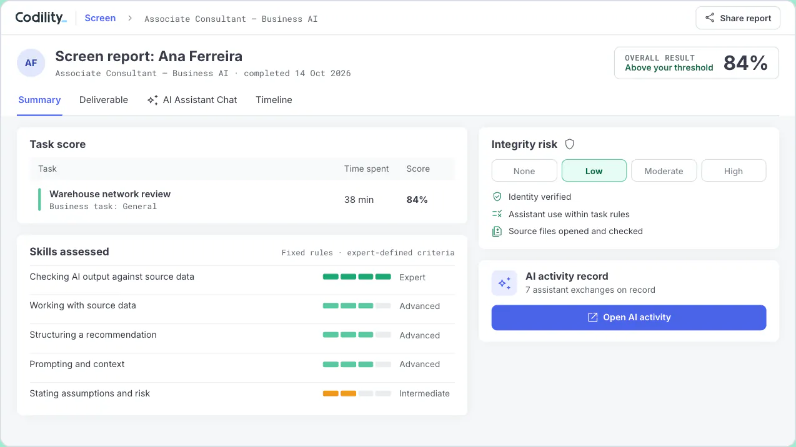Click the Source files opened document icon

pos(497,231)
